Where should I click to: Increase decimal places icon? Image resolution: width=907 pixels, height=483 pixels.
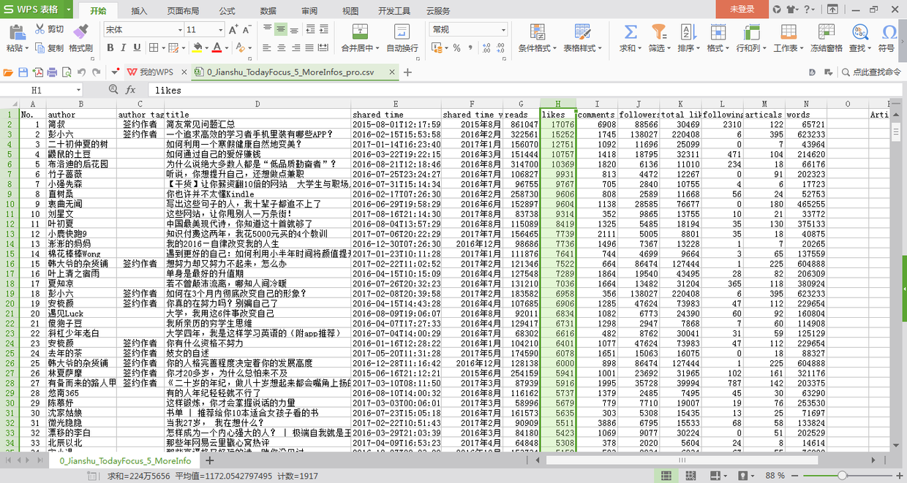point(486,47)
